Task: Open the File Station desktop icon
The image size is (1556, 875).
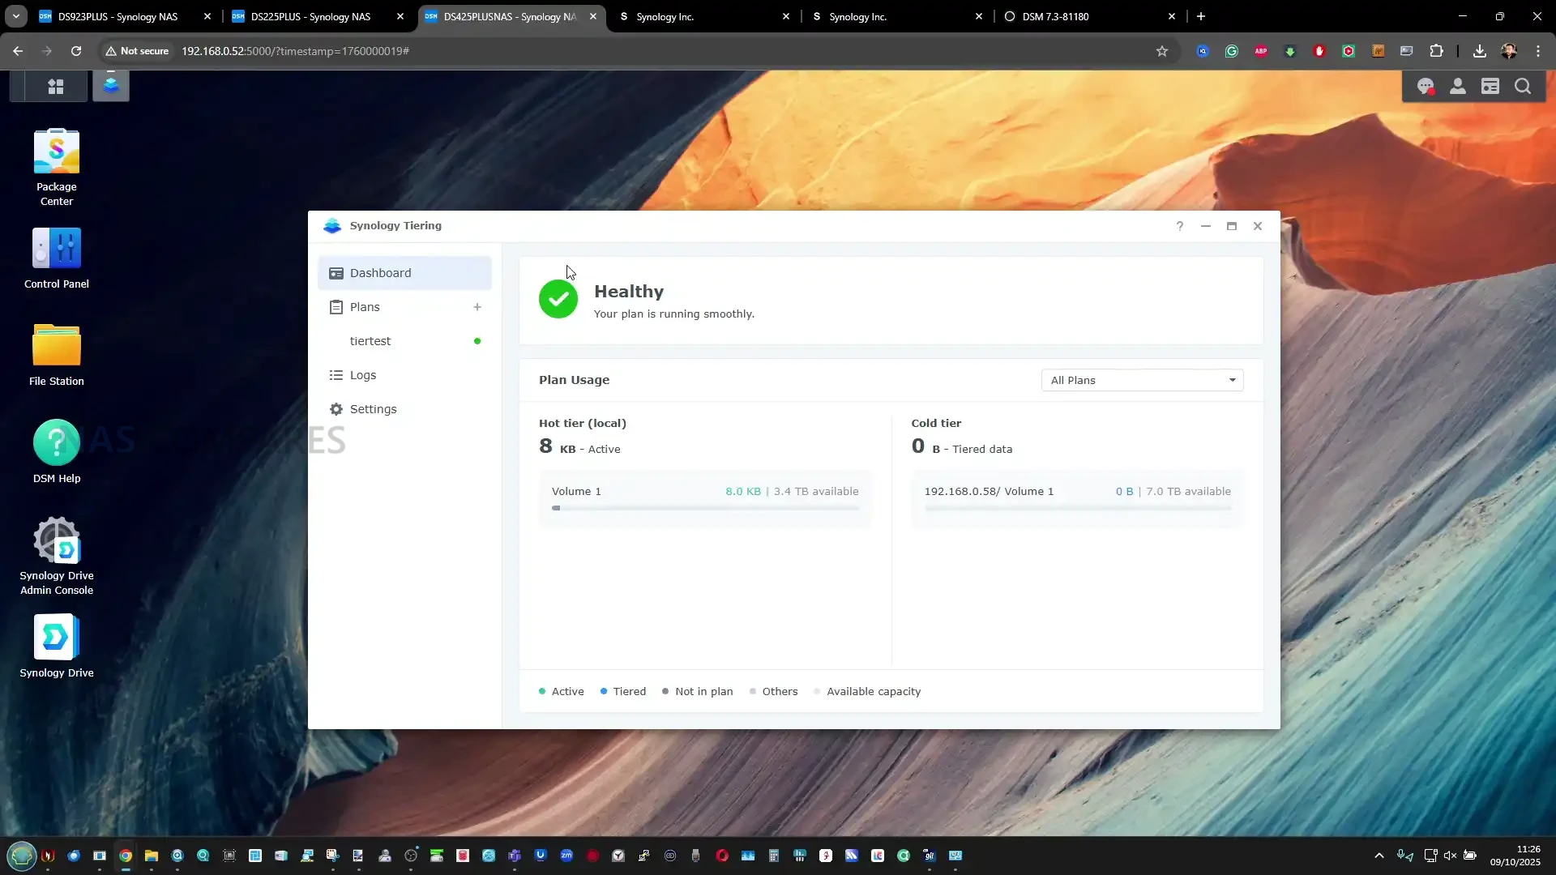Action: click(56, 346)
